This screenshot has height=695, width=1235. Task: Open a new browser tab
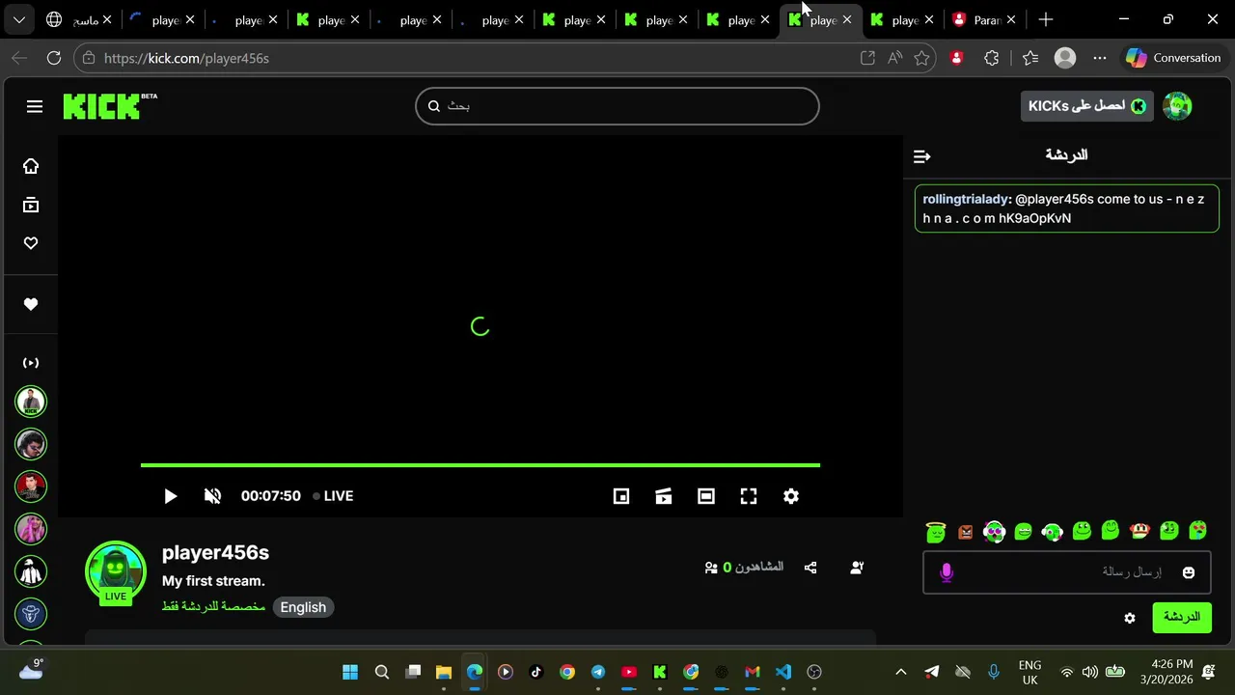tap(1046, 19)
